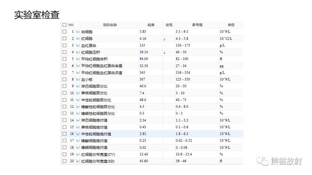Open trend chart icon for 红细胞 row
This screenshot has width=312, height=175.
[78, 39]
